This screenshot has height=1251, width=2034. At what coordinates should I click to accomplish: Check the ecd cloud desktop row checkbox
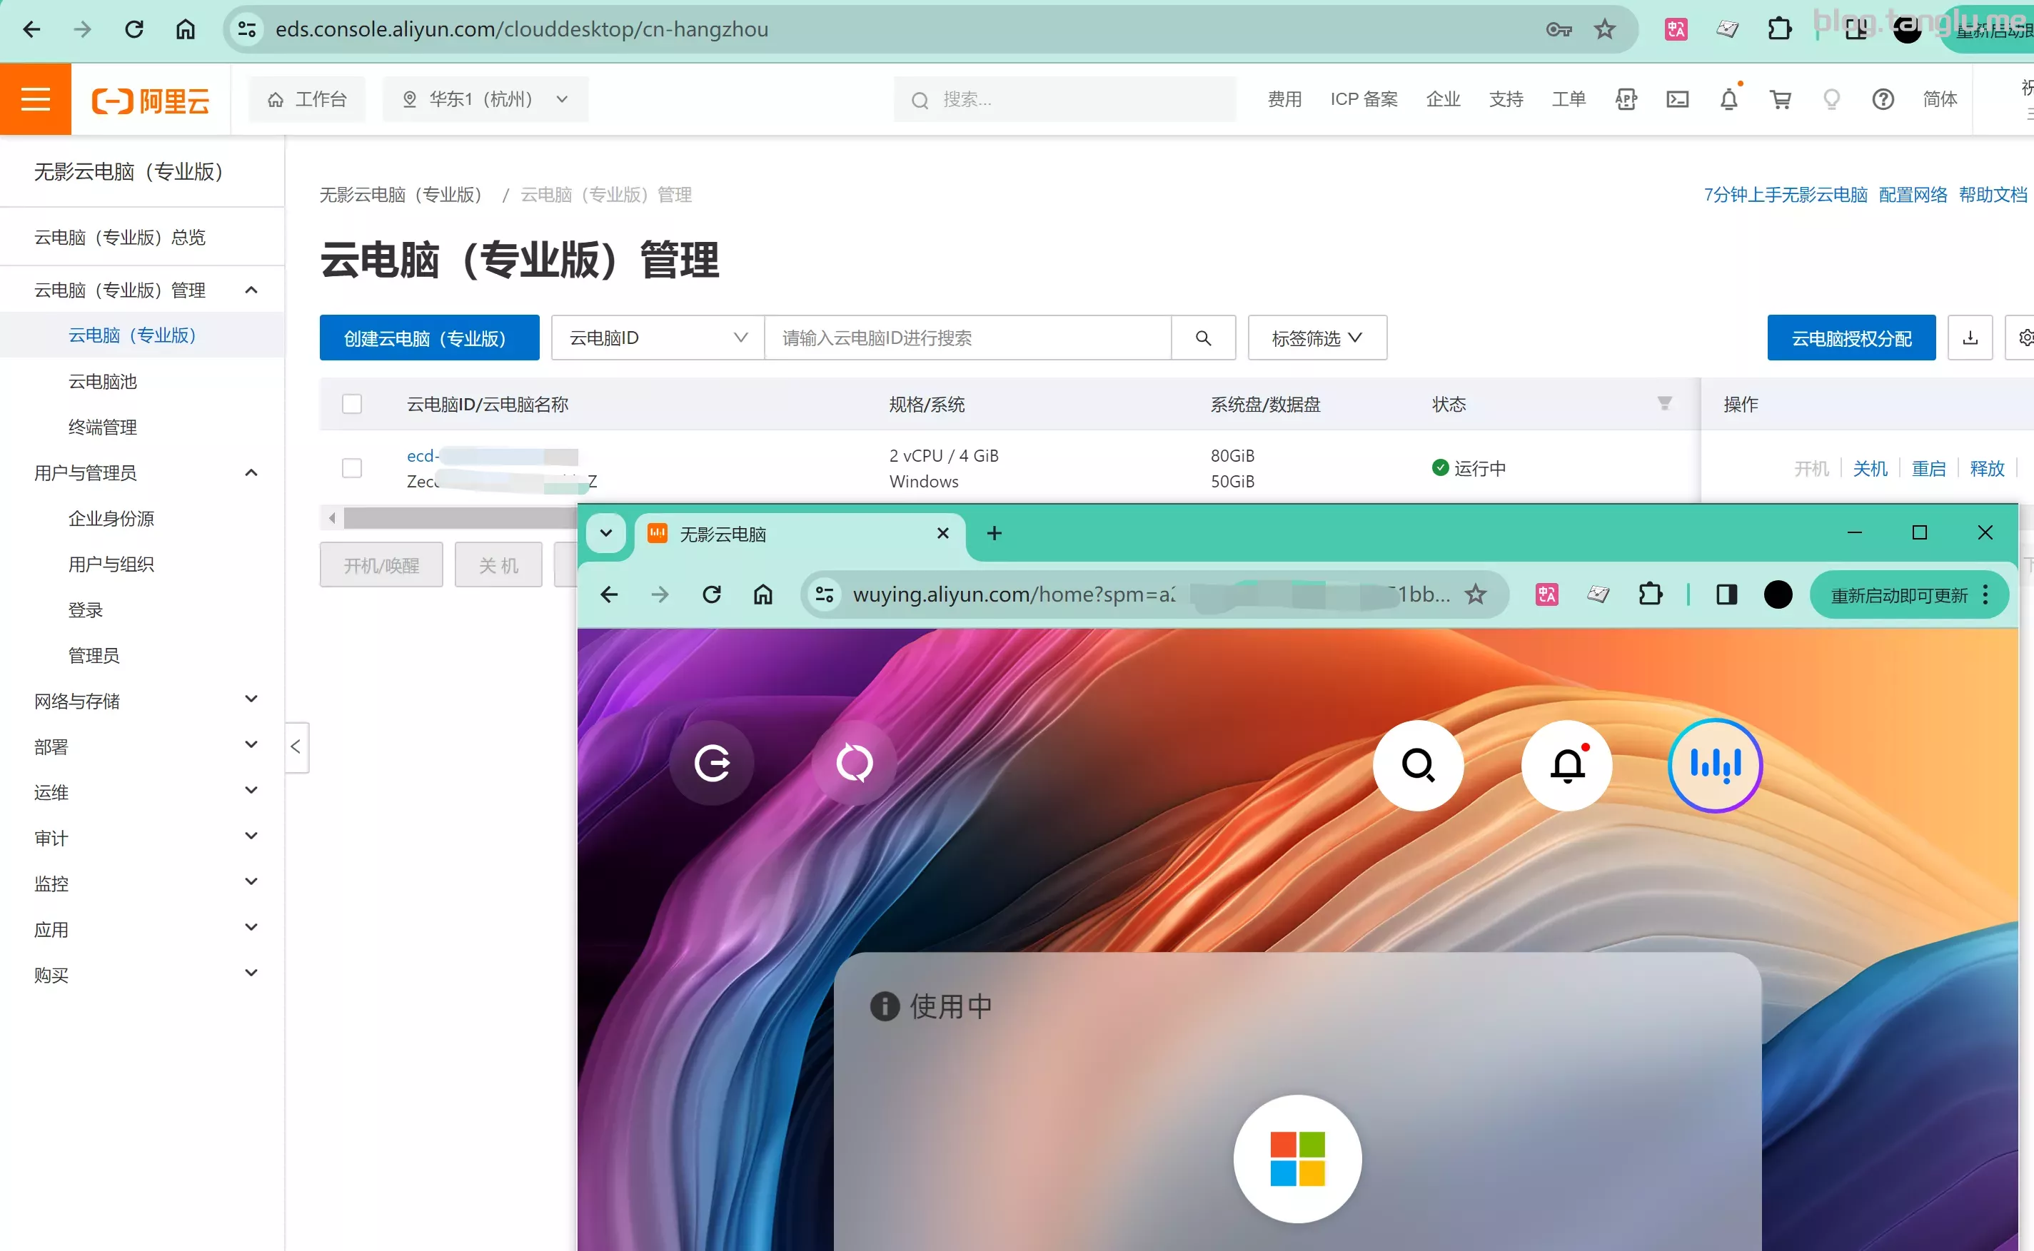pyautogui.click(x=352, y=468)
